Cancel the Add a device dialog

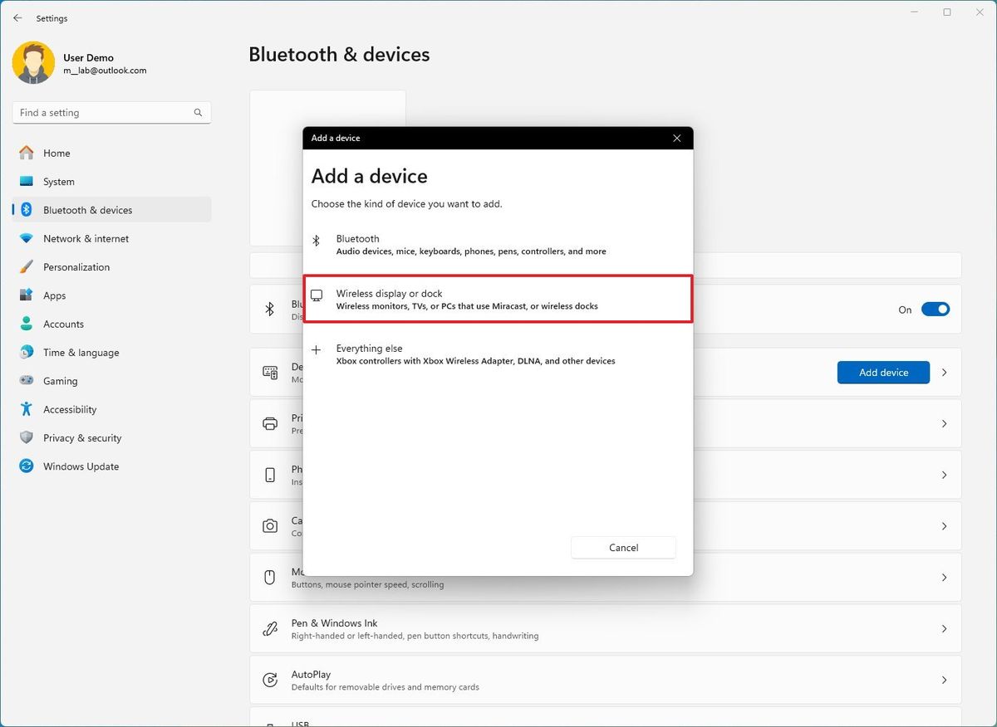coord(623,548)
